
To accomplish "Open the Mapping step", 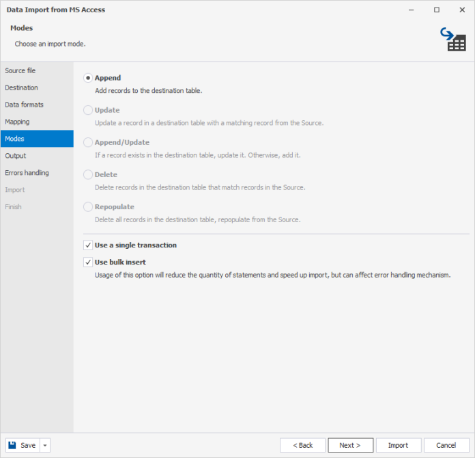I will click(17, 122).
